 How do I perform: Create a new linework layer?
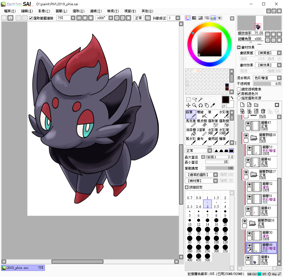tap(249, 105)
